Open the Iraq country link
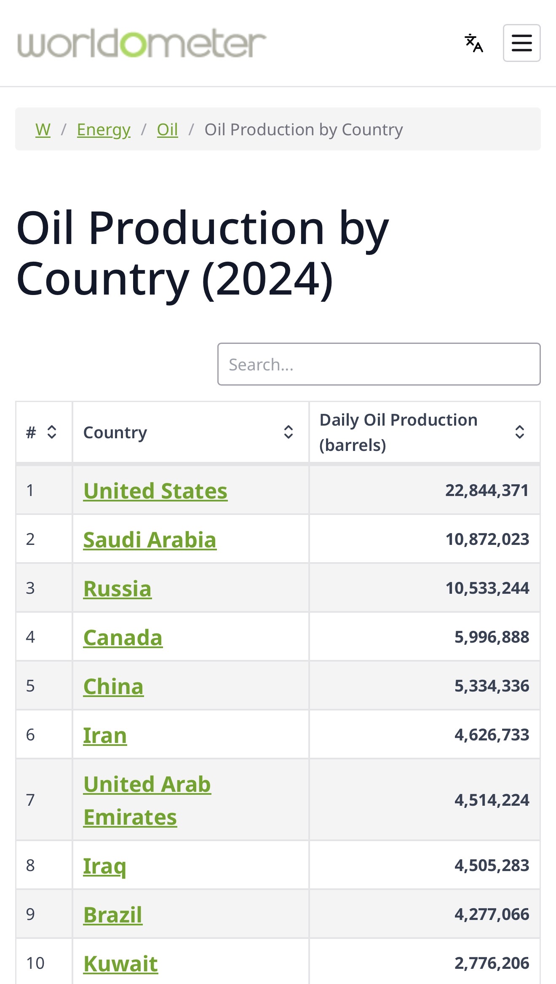This screenshot has height=984, width=556. pos(104,866)
